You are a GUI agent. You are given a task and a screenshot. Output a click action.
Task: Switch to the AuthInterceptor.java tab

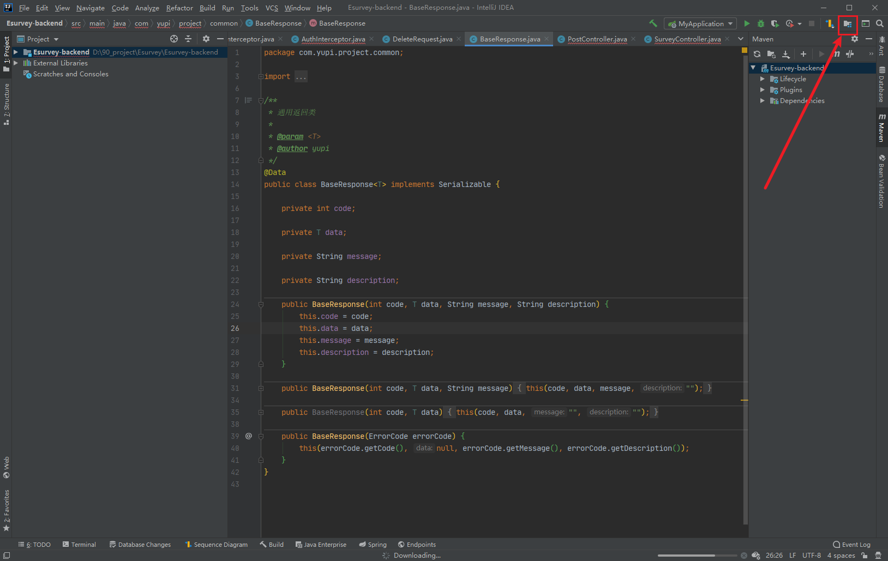(x=333, y=39)
